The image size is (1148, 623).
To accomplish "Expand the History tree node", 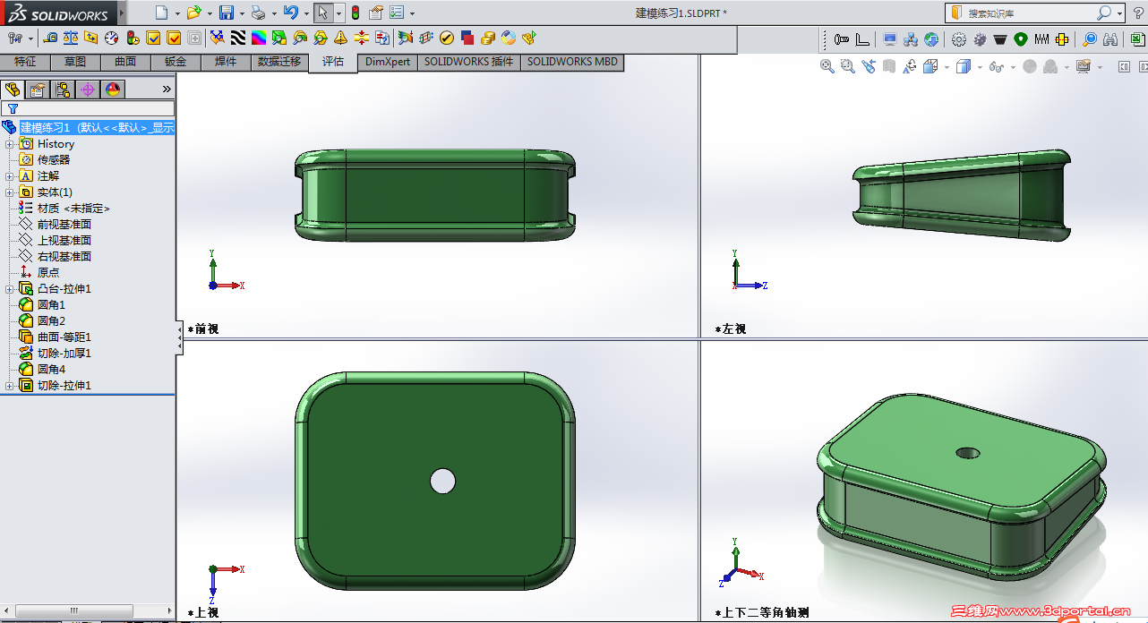I will pos(9,144).
